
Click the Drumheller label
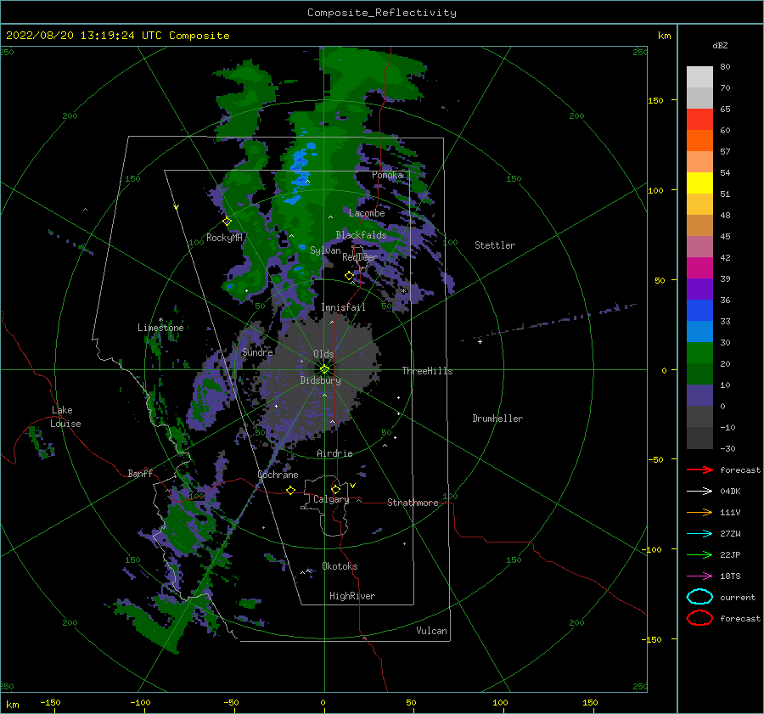(497, 419)
